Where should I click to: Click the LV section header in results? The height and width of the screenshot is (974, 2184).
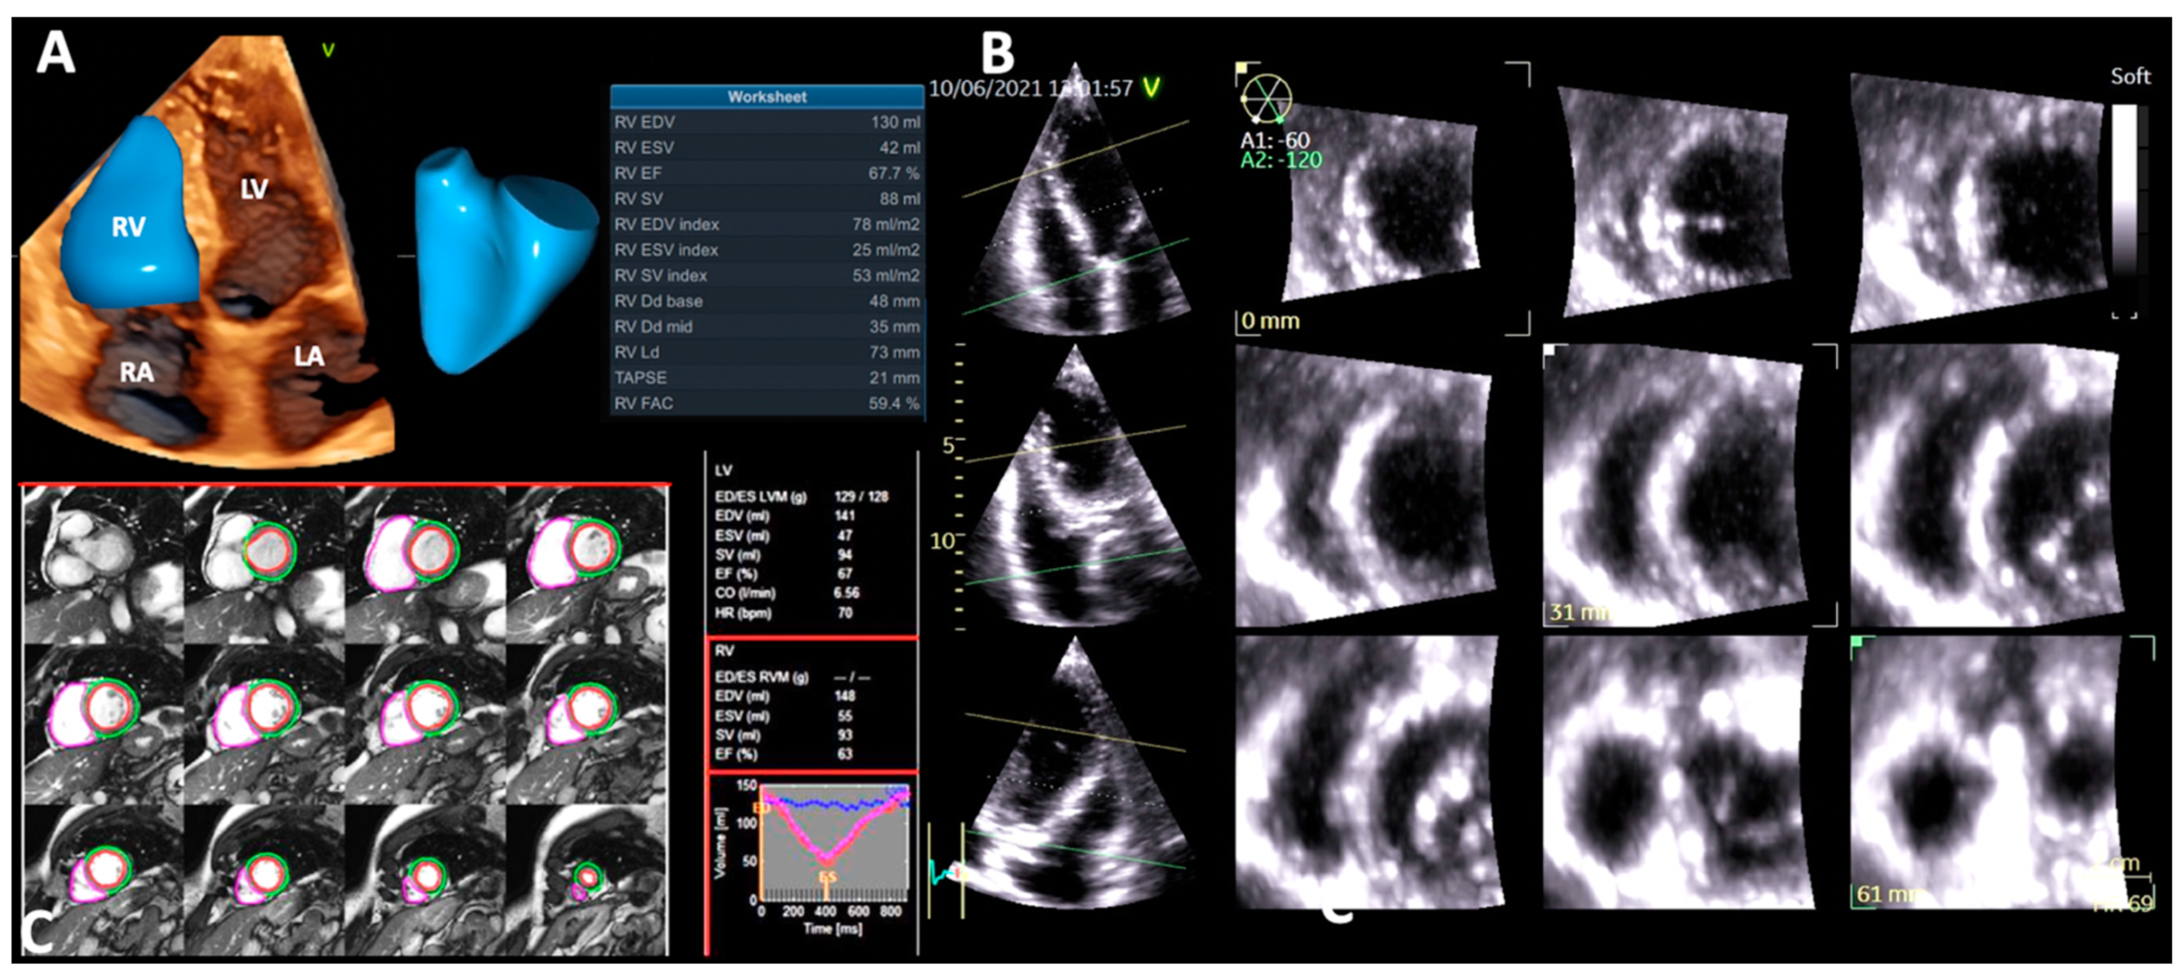[723, 470]
